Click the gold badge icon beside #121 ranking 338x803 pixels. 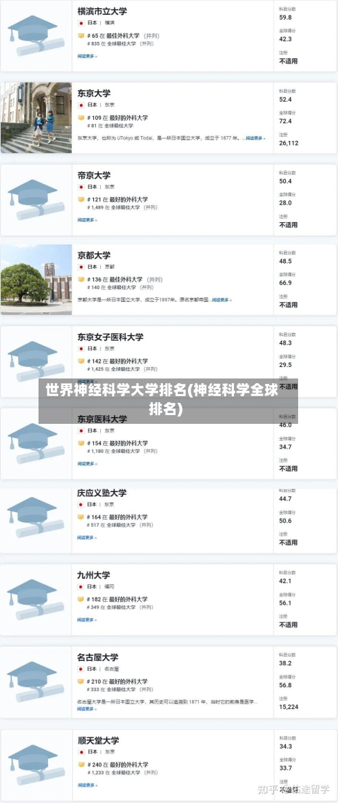click(x=81, y=200)
